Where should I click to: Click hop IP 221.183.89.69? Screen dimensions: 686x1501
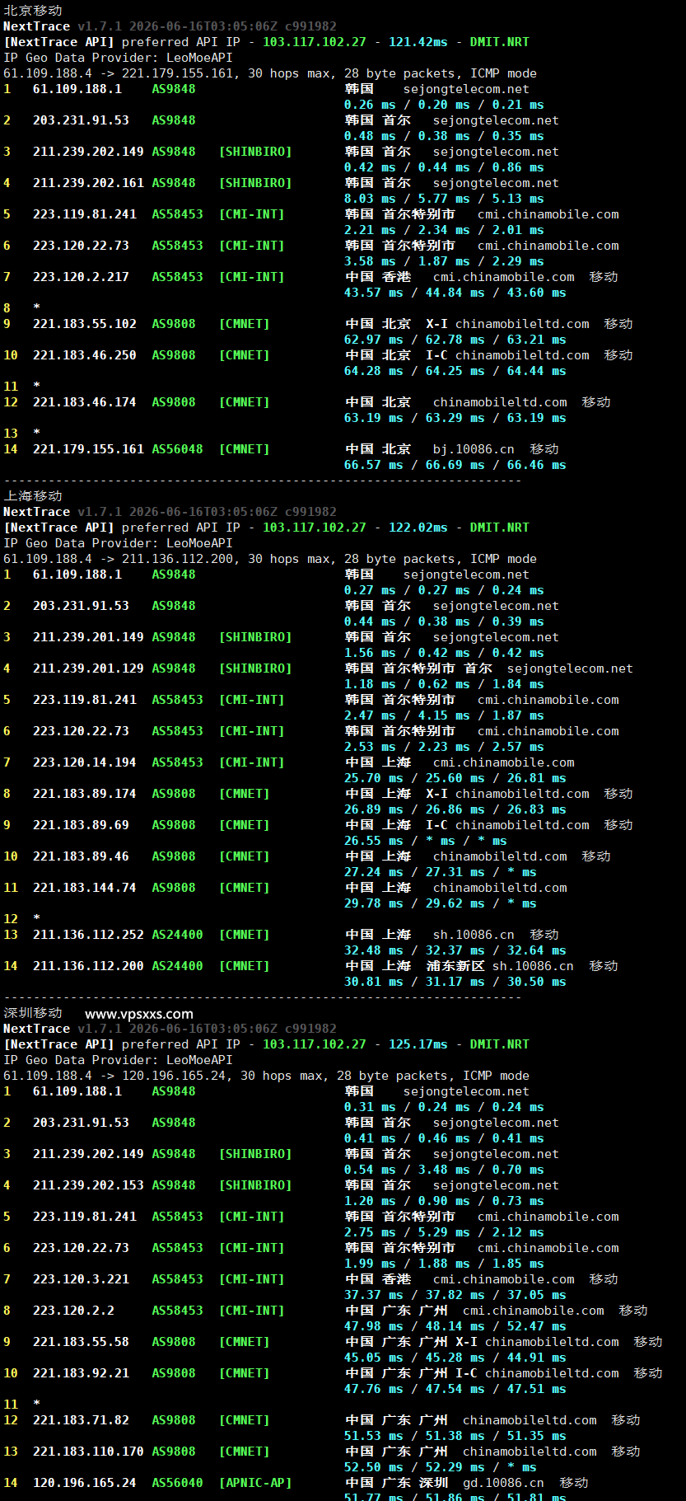(x=81, y=825)
